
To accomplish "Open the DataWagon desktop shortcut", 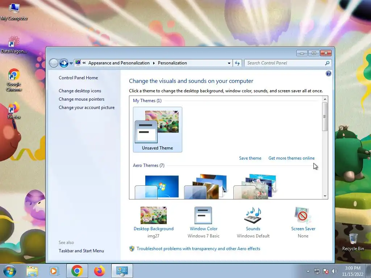I will [14, 45].
